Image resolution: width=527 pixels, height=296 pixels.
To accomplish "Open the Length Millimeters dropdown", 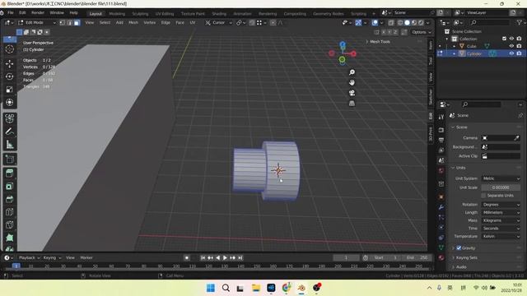I will [501, 212].
